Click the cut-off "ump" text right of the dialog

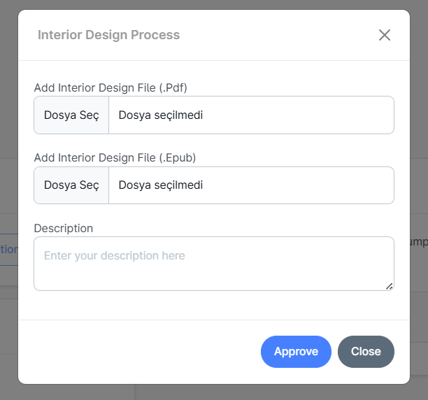(419, 241)
